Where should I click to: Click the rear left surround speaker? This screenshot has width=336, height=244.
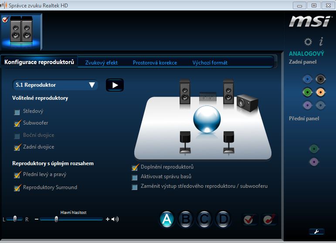185,142
